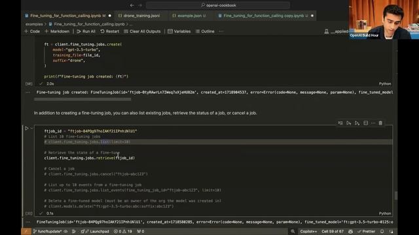The image size is (419, 235).
Task: Clear All Outputs in notebook
Action: click(143, 31)
